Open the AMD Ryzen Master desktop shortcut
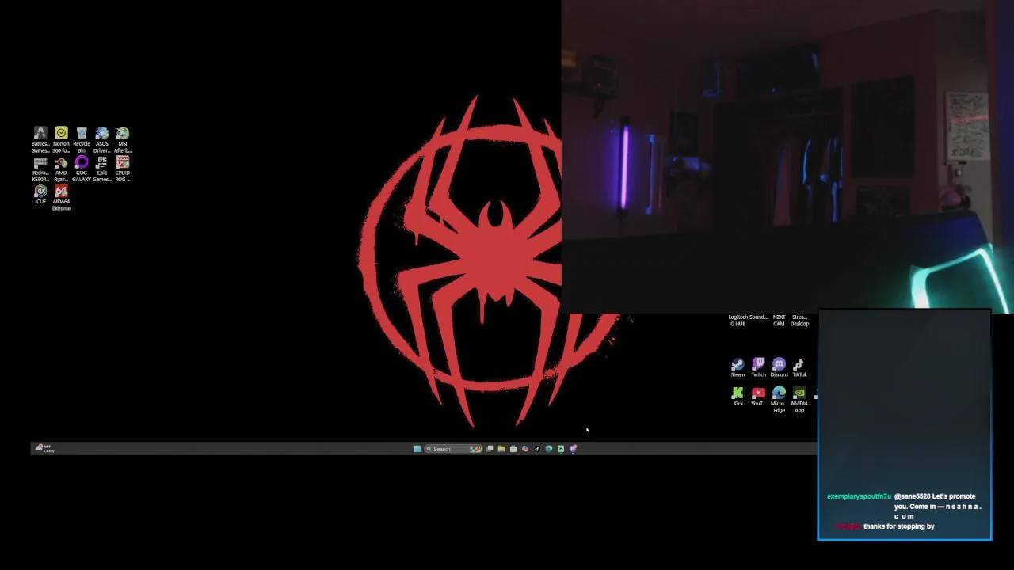Viewport: 1014px width, 570px height. pos(61,169)
